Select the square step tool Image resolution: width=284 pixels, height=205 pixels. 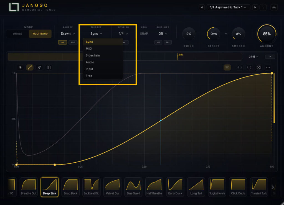49,68
